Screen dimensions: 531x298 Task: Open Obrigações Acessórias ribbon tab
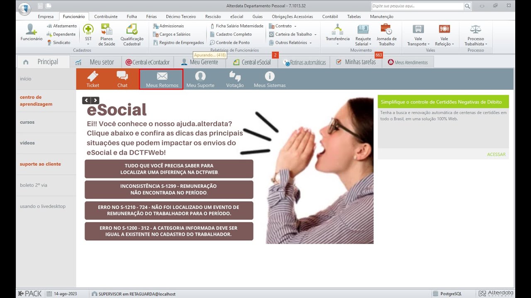click(292, 17)
